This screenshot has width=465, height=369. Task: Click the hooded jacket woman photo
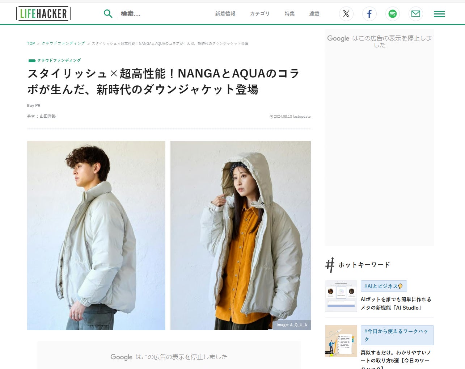coord(241,235)
